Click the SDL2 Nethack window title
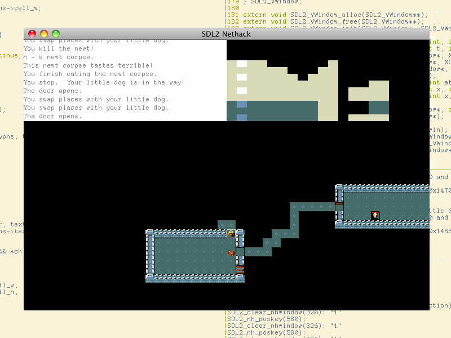Viewport: 451px width, 338px height. point(226,34)
